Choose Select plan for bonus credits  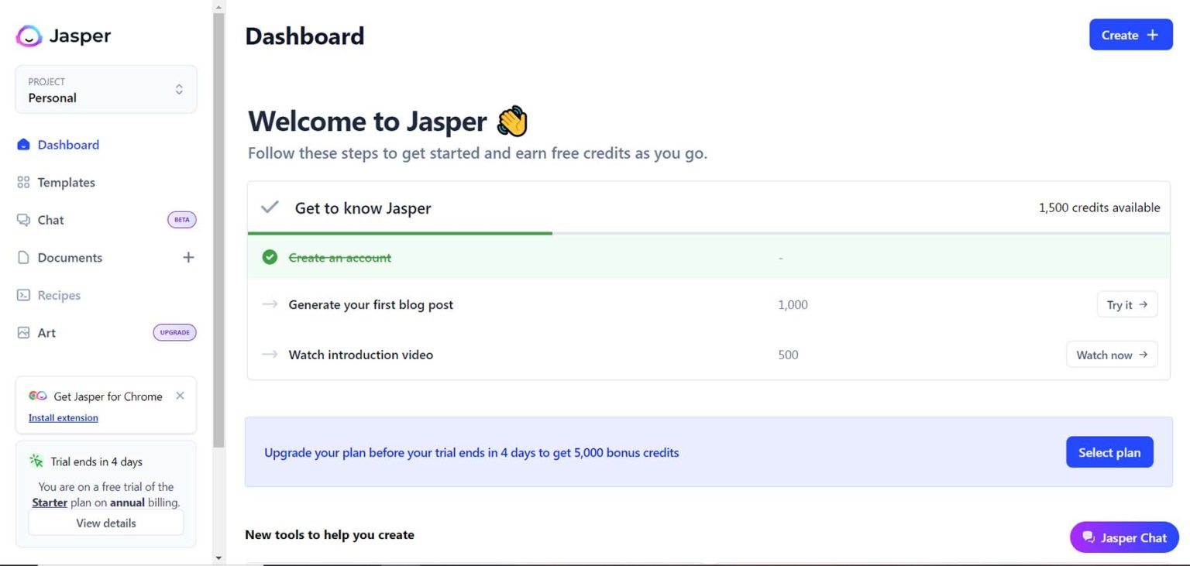tap(1109, 452)
